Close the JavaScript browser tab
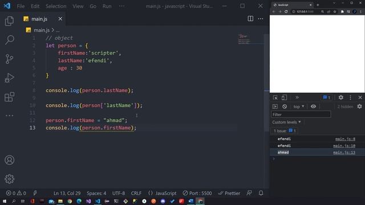 click(x=310, y=5)
